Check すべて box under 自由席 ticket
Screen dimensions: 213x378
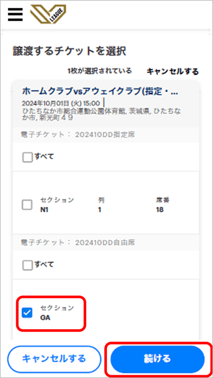click(x=27, y=265)
